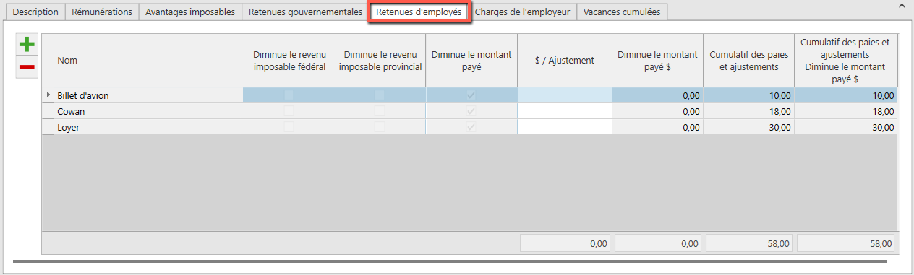Open the Avantages imposables tab

click(x=190, y=12)
